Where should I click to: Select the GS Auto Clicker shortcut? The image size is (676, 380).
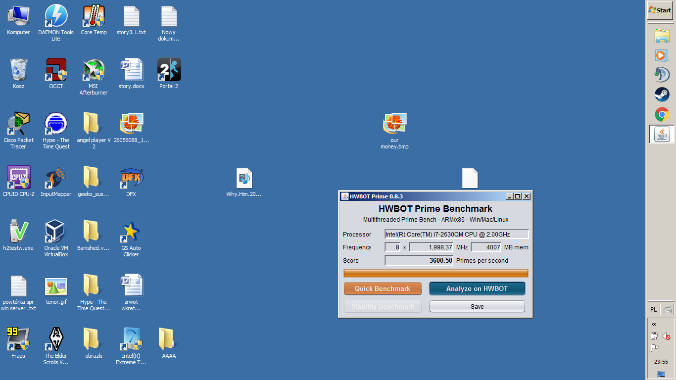[x=131, y=238]
